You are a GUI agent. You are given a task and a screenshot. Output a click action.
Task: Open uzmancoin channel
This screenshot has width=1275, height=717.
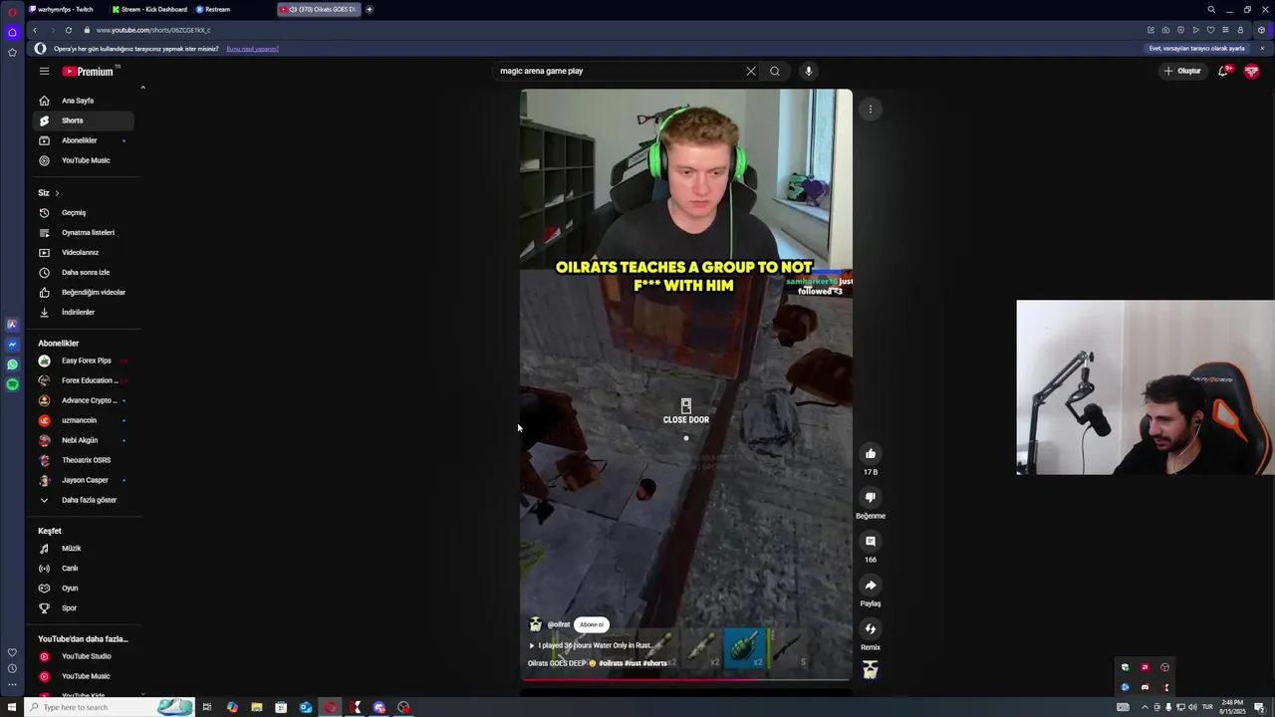click(84, 420)
